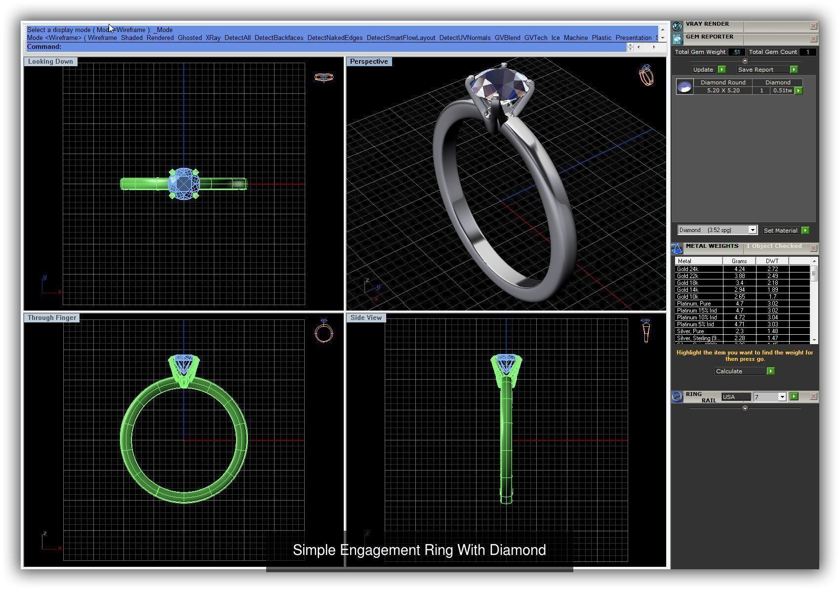840x590 pixels.
Task: Close the Gem Reporter panel
Action: (x=813, y=39)
